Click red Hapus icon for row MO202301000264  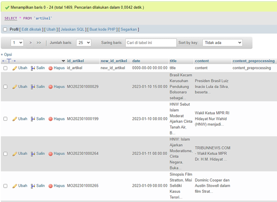click(51, 154)
